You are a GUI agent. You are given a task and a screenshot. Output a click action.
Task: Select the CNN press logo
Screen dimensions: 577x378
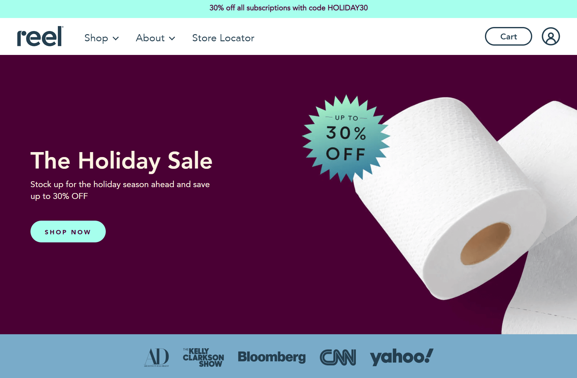tap(338, 357)
